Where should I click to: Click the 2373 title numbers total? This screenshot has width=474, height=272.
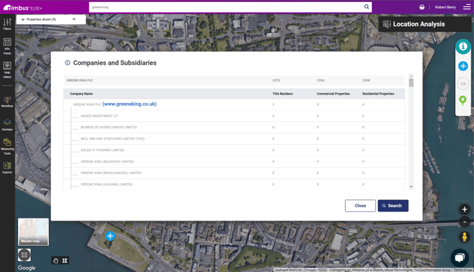pos(276,80)
